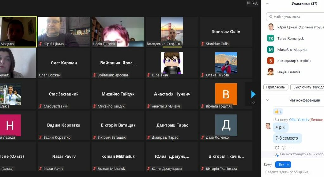Click the reply icon under chat message
Viewport: 324px width, 177px height.
[277, 148]
